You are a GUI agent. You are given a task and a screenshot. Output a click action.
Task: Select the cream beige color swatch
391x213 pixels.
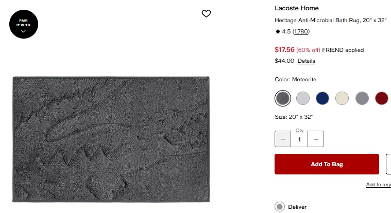click(x=342, y=98)
